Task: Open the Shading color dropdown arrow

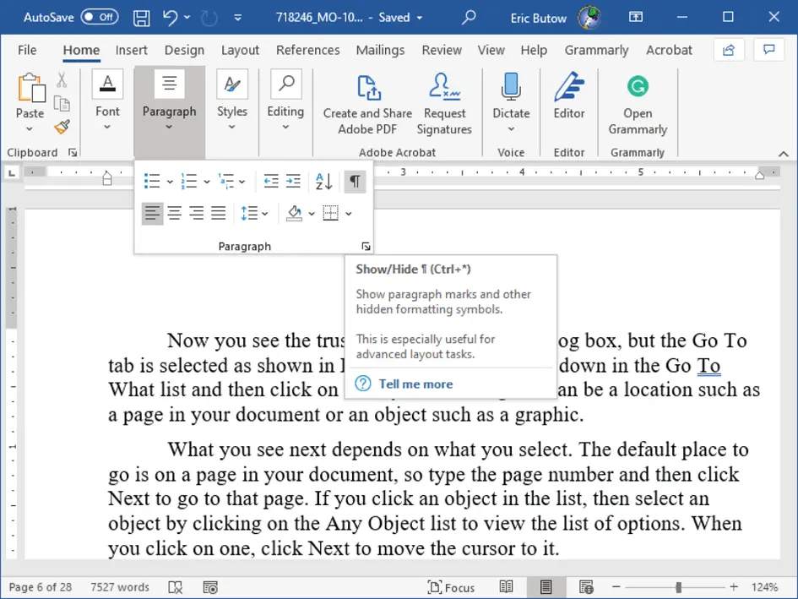Action: click(x=312, y=214)
